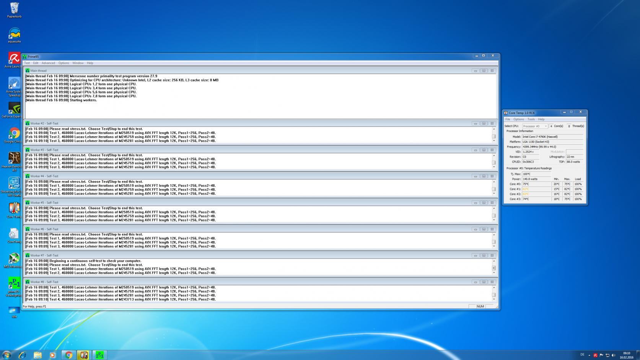The width and height of the screenshot is (640, 360).
Task: Open Prime95 Options menu
Action: point(64,63)
